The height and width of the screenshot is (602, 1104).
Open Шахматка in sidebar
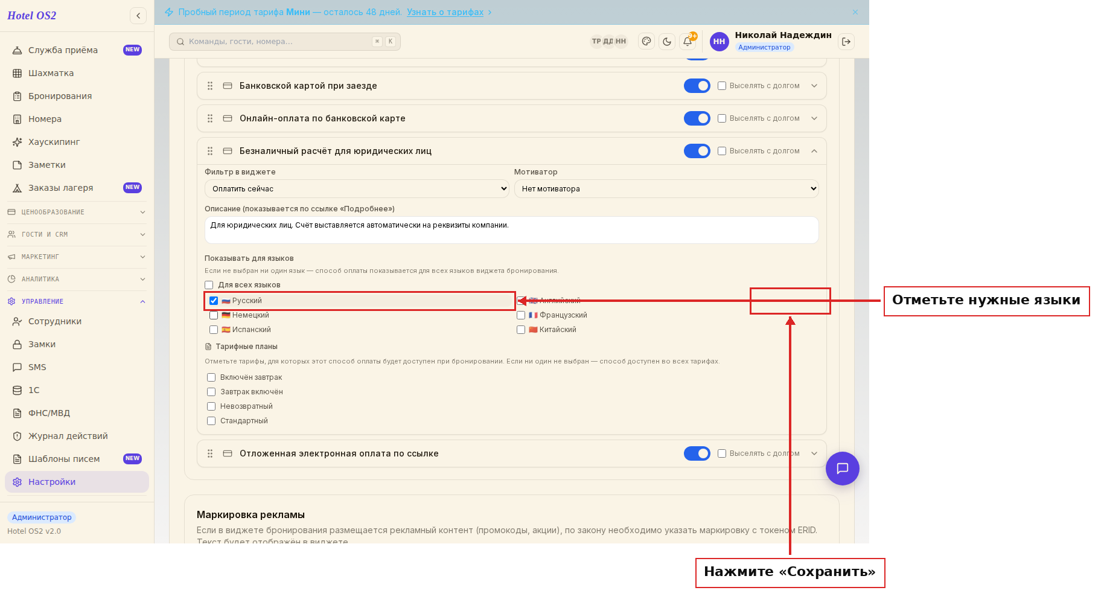click(77, 73)
